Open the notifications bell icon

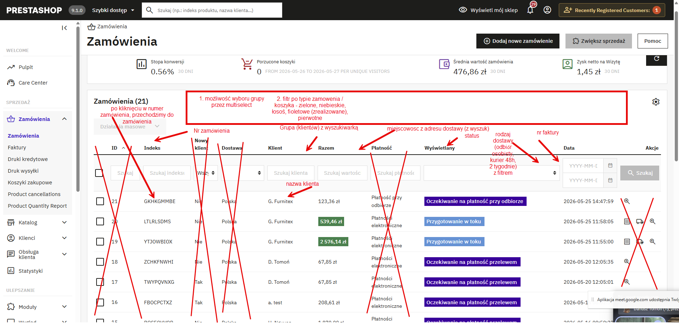[x=530, y=10]
